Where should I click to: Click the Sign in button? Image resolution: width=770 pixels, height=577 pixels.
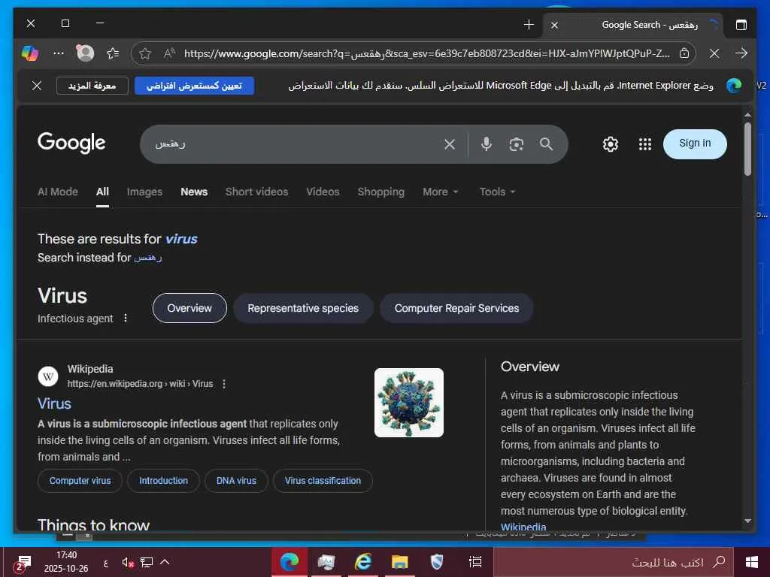click(695, 143)
